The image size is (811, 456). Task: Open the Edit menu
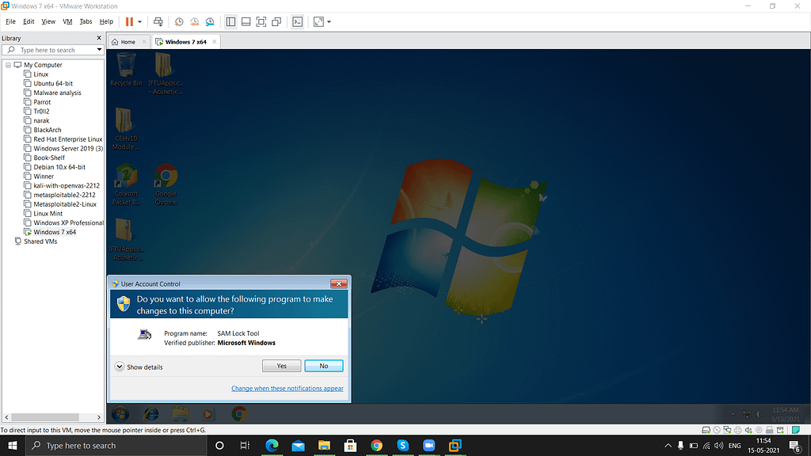point(29,21)
